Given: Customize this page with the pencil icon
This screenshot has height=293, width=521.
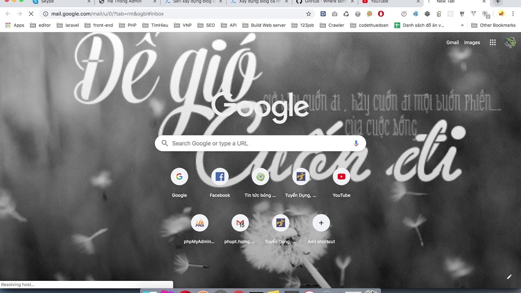Looking at the screenshot, I should (509, 277).
